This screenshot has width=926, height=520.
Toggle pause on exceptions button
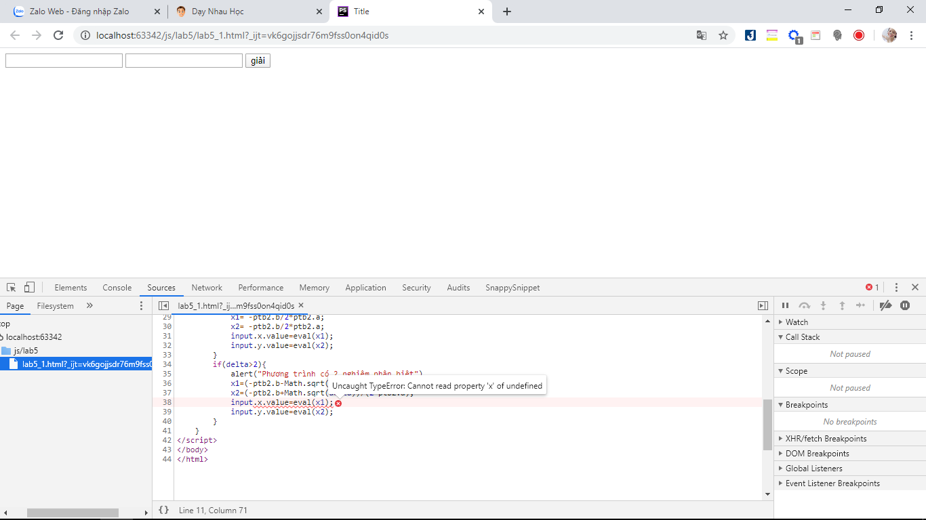905,306
